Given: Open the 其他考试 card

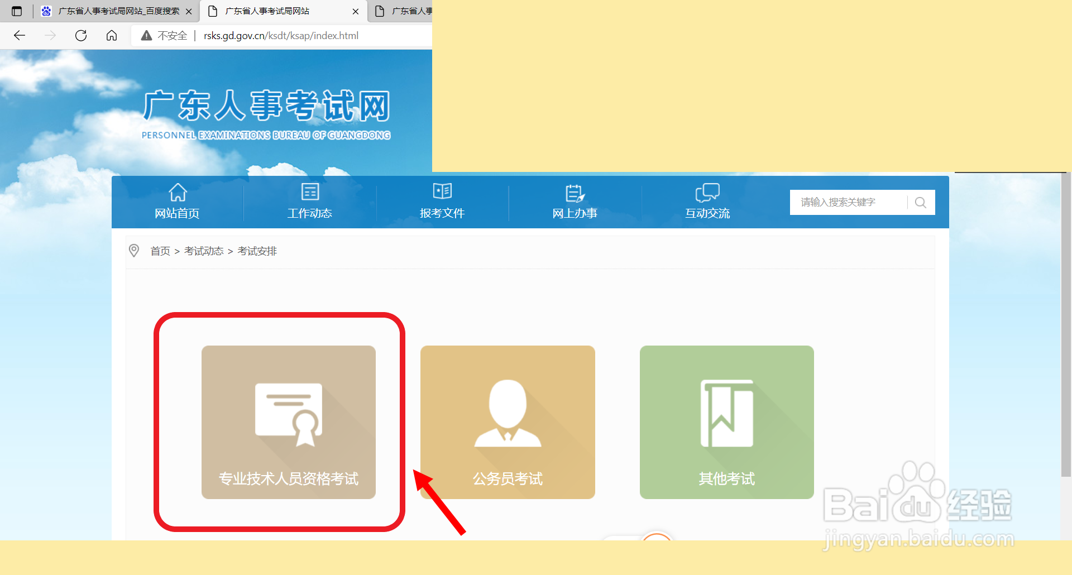Looking at the screenshot, I should 727,422.
